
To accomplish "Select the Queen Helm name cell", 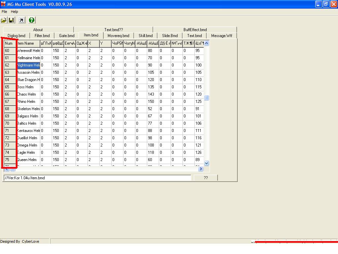I will click(x=28, y=160).
